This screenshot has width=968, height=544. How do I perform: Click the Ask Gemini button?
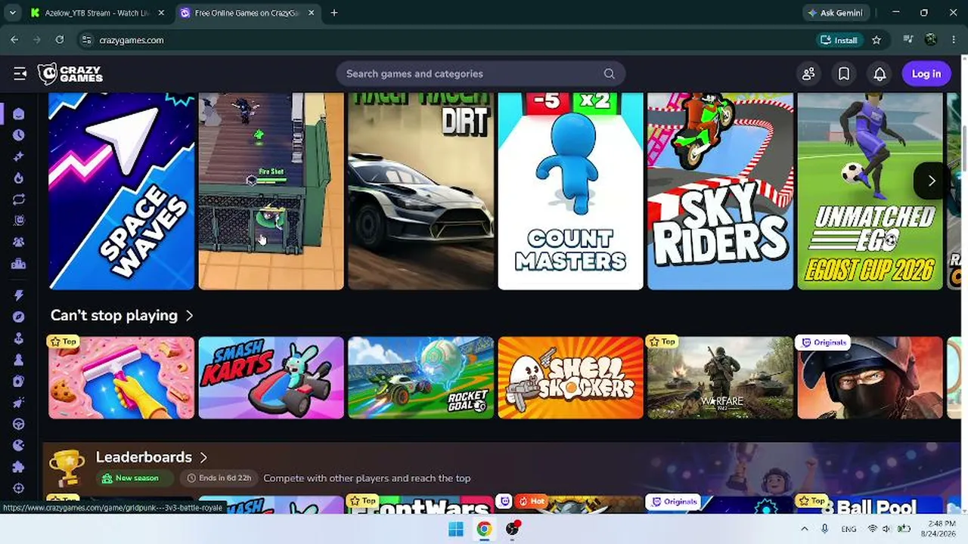click(x=836, y=13)
